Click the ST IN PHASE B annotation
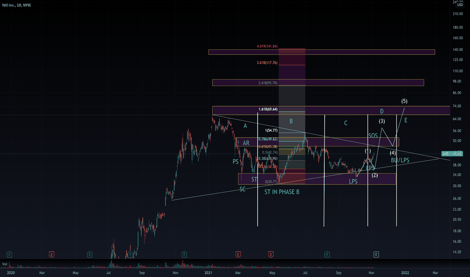The image size is (470, 277). coord(282,192)
